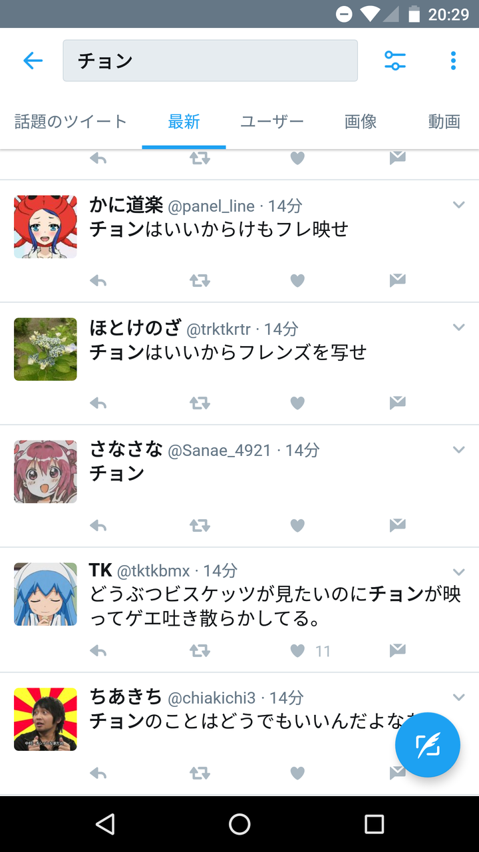The width and height of the screenshot is (479, 852).
Task: Switch to the ユーザー tab
Action: click(x=272, y=122)
